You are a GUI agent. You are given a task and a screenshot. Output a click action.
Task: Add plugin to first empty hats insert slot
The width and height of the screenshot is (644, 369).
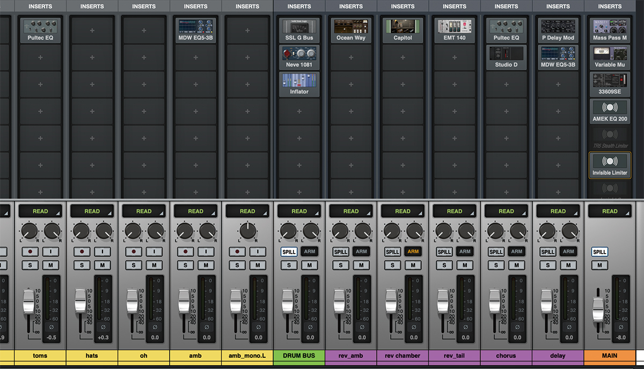coord(92,31)
